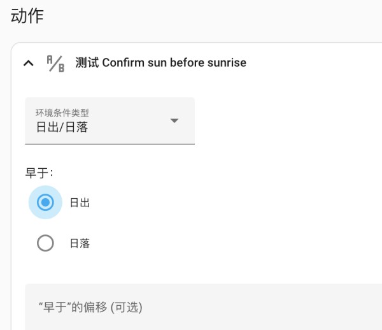The height and width of the screenshot is (330, 382).
Task: Open the 环境条件类型 dropdown
Action: (x=110, y=120)
